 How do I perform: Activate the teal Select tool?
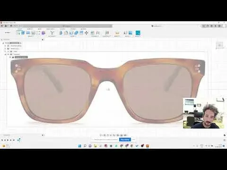[x=138, y=33]
